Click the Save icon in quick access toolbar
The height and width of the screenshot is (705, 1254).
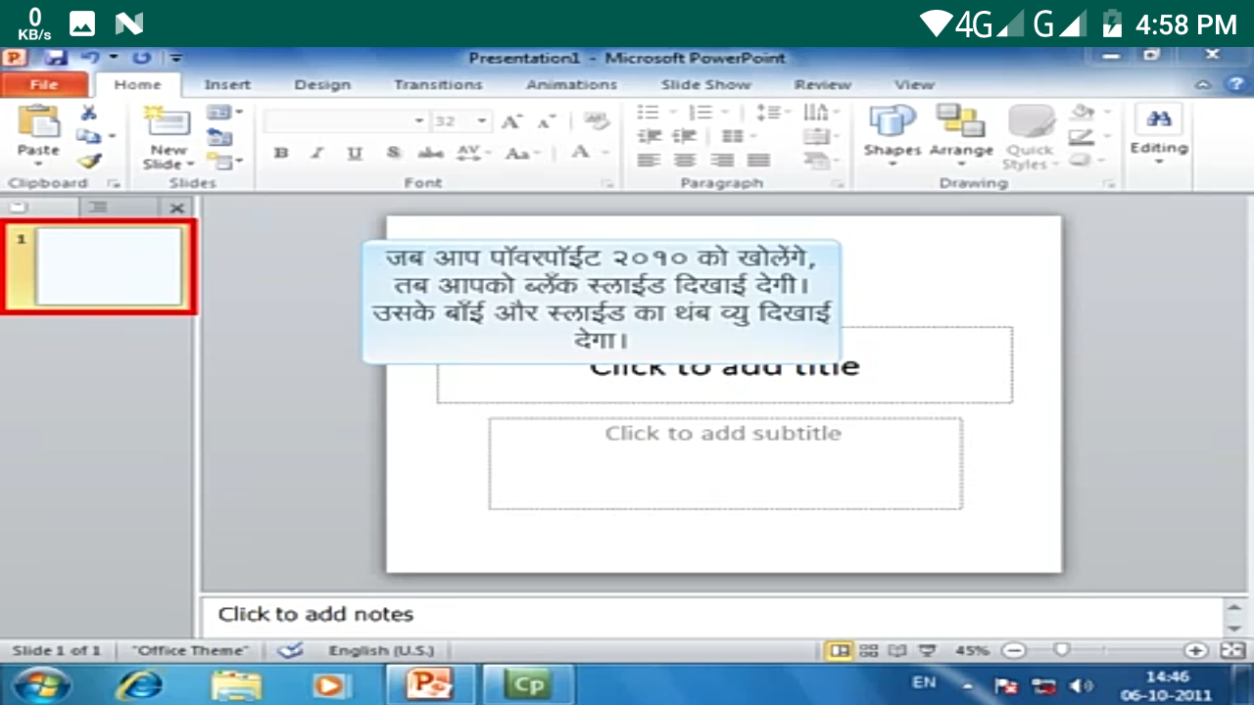(55, 58)
